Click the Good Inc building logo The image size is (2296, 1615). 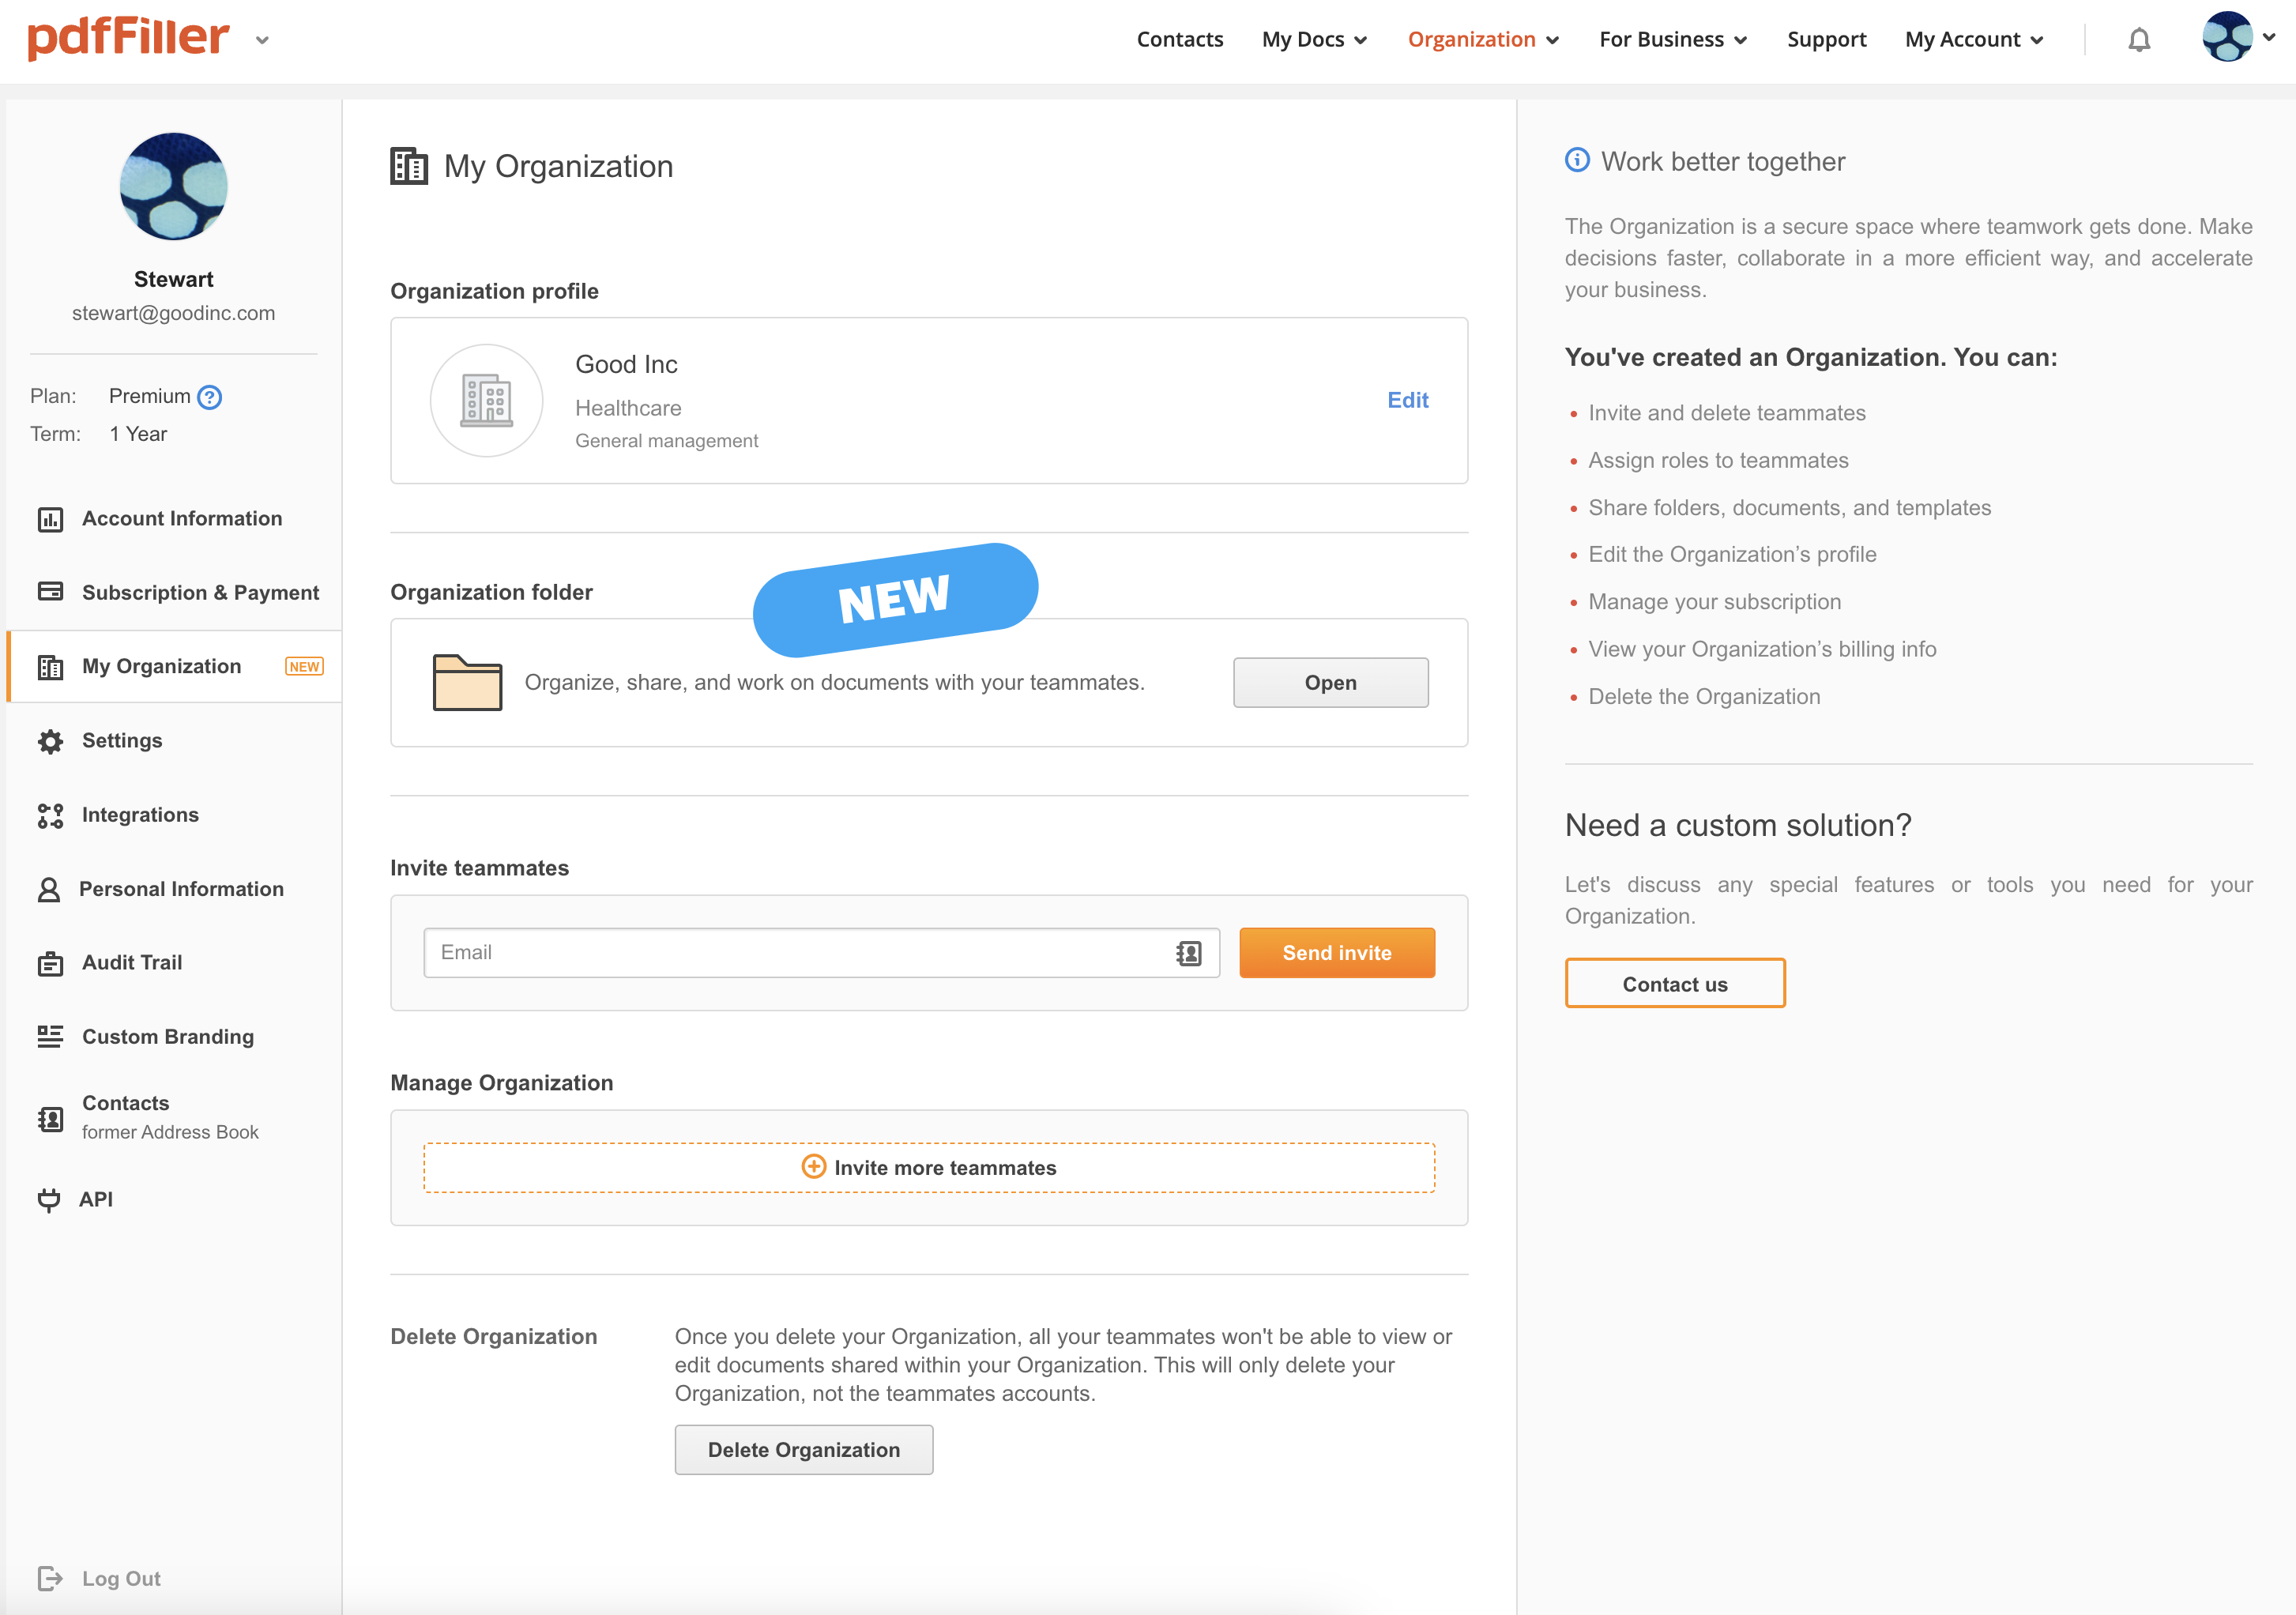pyautogui.click(x=487, y=401)
